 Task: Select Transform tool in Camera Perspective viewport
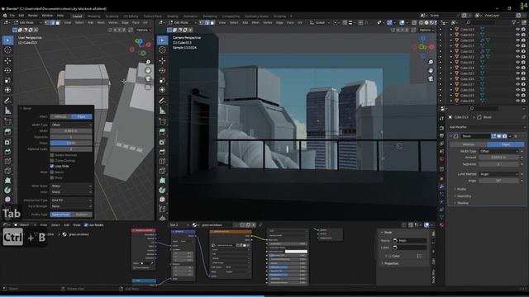click(x=162, y=90)
